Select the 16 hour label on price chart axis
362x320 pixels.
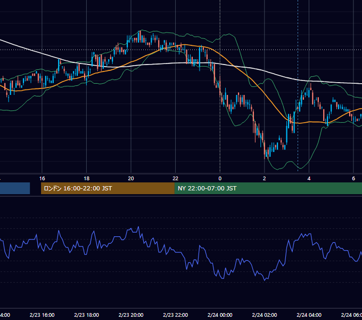42,178
